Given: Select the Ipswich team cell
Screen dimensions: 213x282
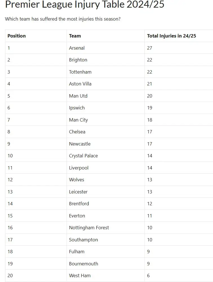Looking at the screenshot, I should [x=77, y=108].
